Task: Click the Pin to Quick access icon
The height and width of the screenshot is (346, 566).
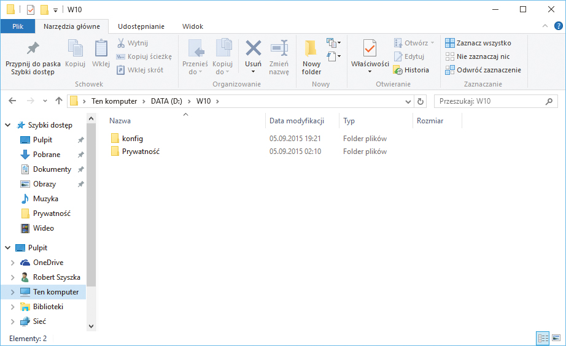Action: point(33,48)
